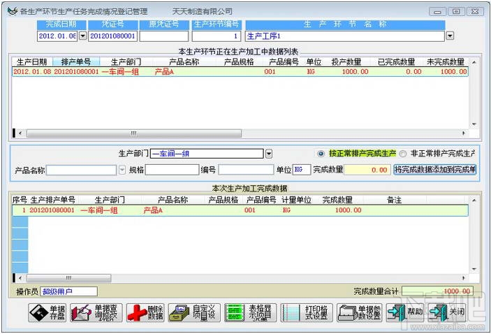The width and height of the screenshot is (491, 334).
Task: Click 产品A cell in upper table
Action: (x=164, y=72)
